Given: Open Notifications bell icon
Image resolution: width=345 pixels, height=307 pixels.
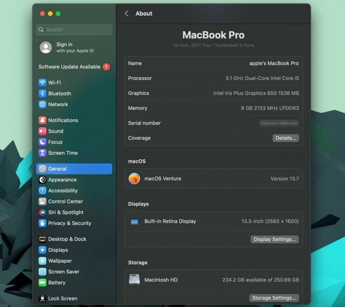Looking at the screenshot, I should click(x=42, y=120).
